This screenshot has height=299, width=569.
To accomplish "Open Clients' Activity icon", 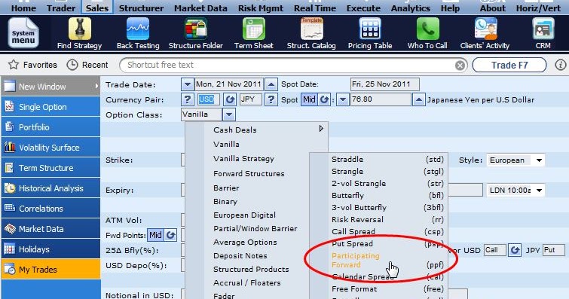I will click(x=485, y=29).
